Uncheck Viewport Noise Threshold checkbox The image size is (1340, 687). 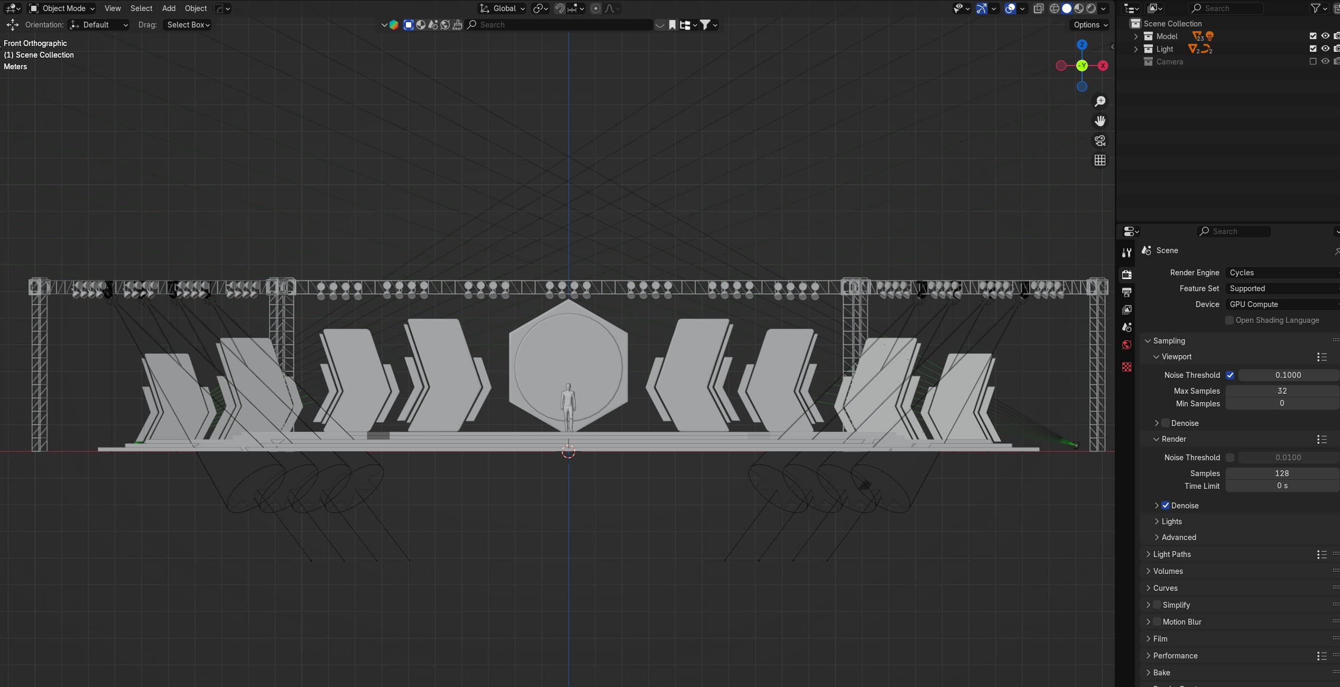point(1230,375)
